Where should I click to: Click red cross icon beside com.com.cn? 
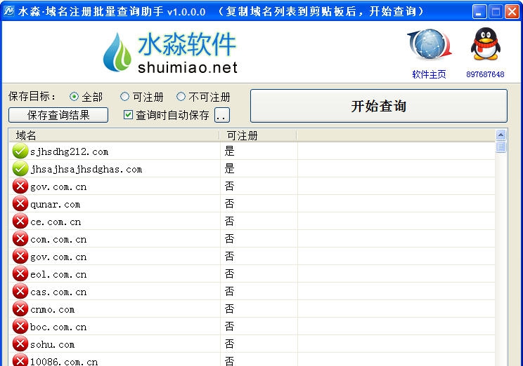20,239
